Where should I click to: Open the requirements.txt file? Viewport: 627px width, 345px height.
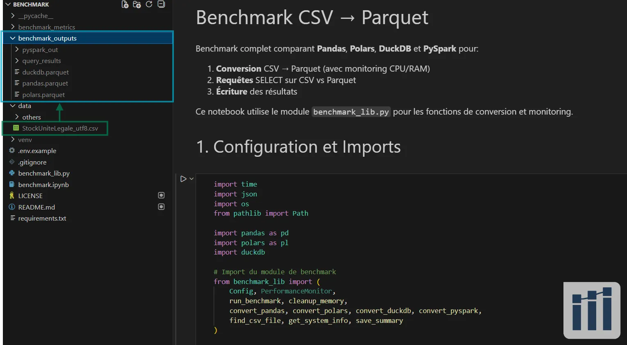(x=42, y=218)
